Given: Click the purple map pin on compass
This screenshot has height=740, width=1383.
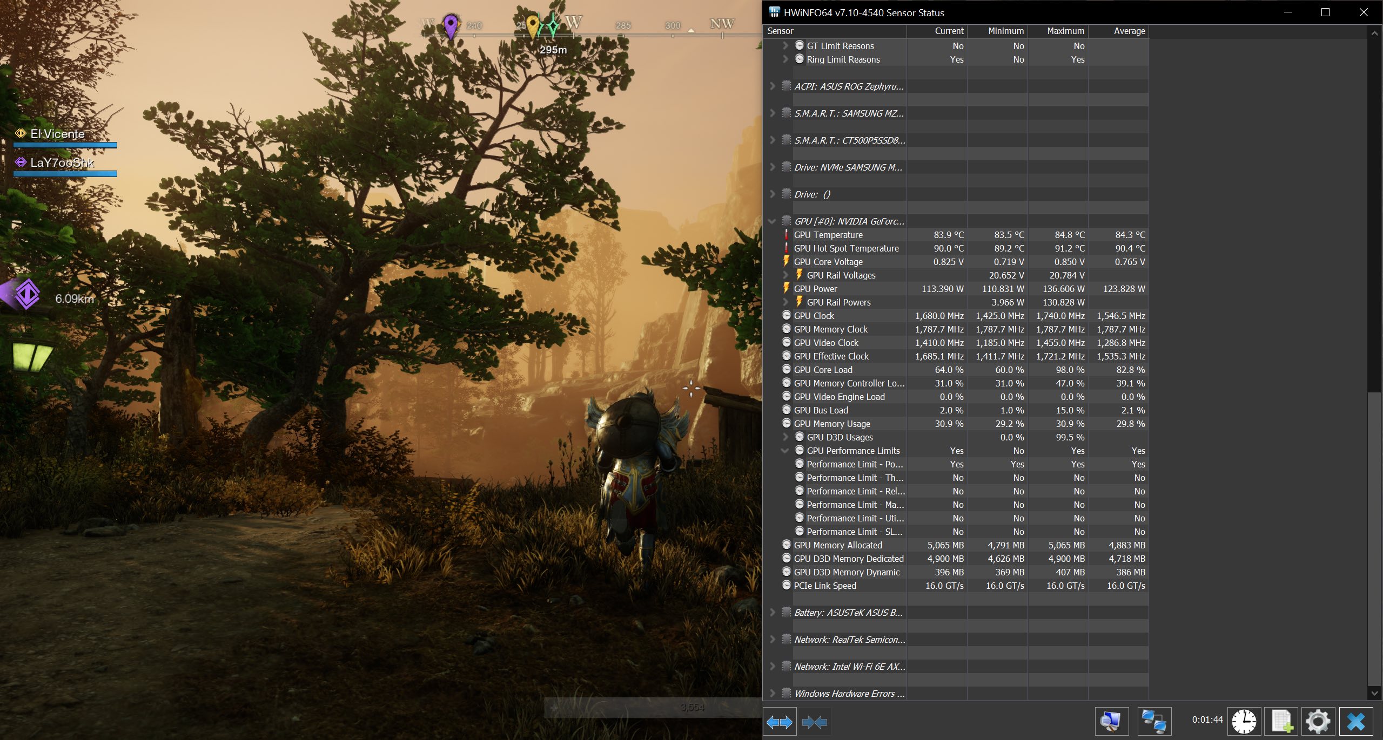Looking at the screenshot, I should (x=451, y=26).
